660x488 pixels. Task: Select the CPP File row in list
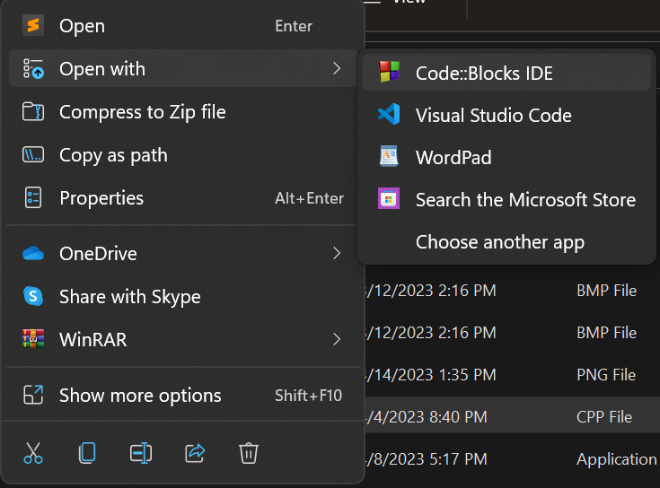pos(603,417)
